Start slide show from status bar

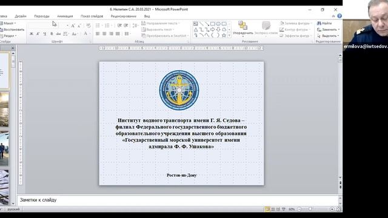(x=284, y=209)
